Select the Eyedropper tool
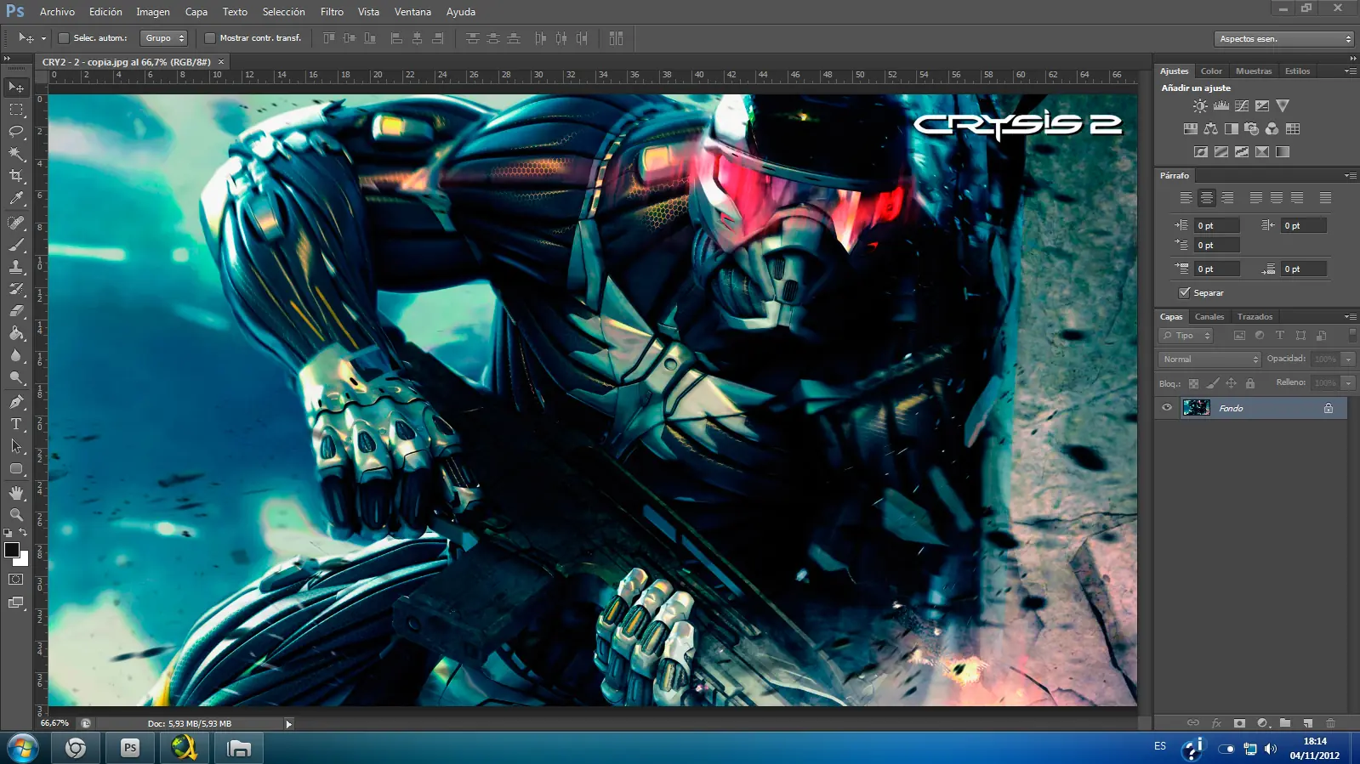Image resolution: width=1360 pixels, height=764 pixels. (16, 199)
